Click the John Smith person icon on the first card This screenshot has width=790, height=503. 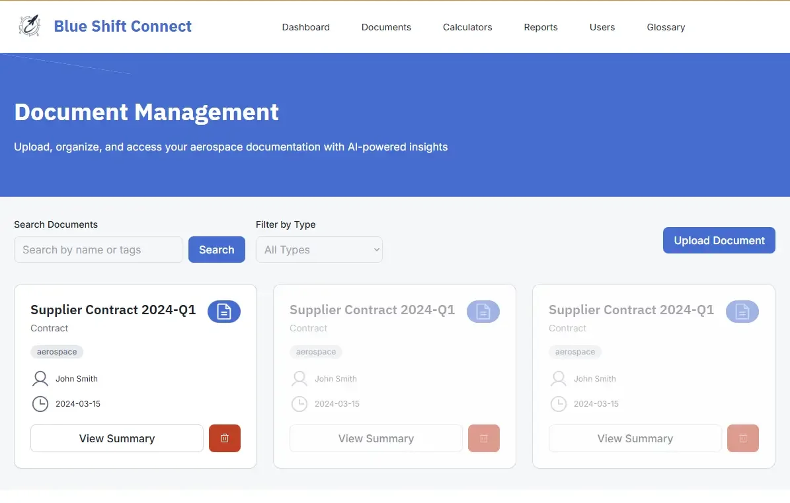40,378
